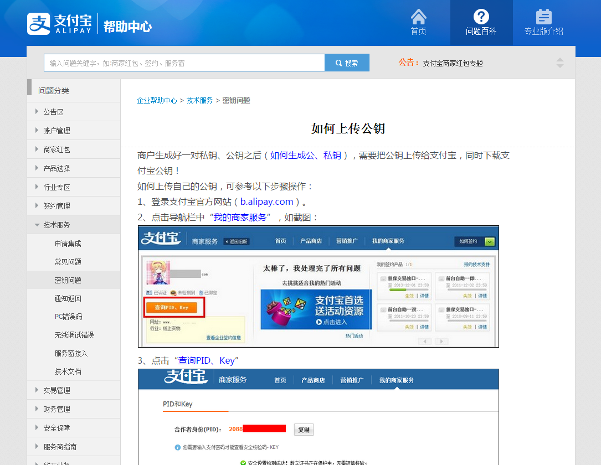The image size is (601, 465).
Task: Expand the 财务管理 category
Action: click(74, 409)
